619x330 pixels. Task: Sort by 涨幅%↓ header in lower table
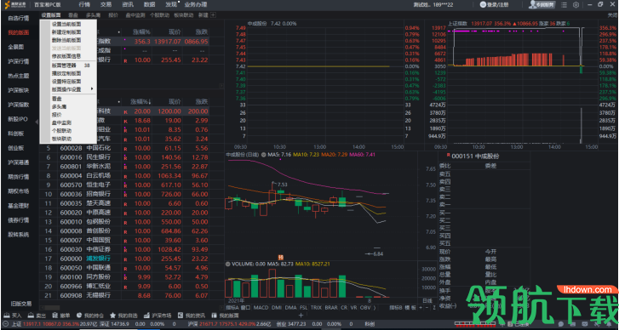point(141,101)
